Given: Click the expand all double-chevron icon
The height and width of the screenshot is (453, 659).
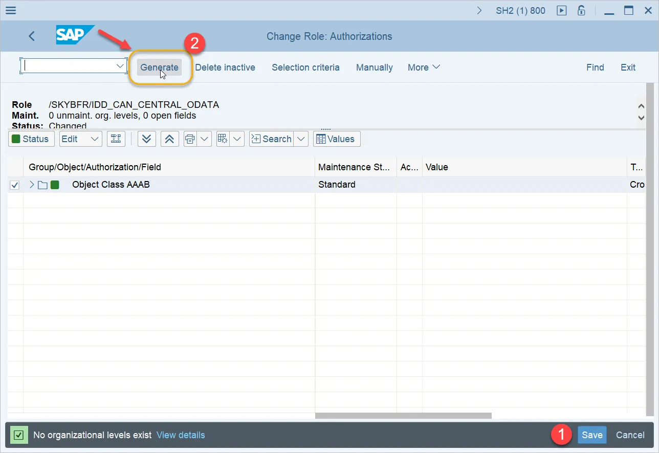Looking at the screenshot, I should tap(147, 139).
